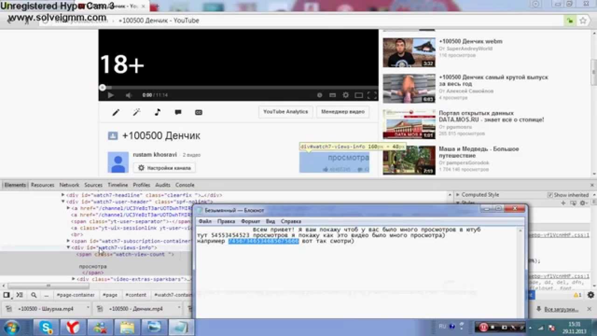Expand the watch7-subscription-container span node
The height and width of the screenshot is (336, 597).
(x=69, y=241)
